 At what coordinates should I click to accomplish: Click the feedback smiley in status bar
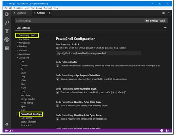(162, 131)
